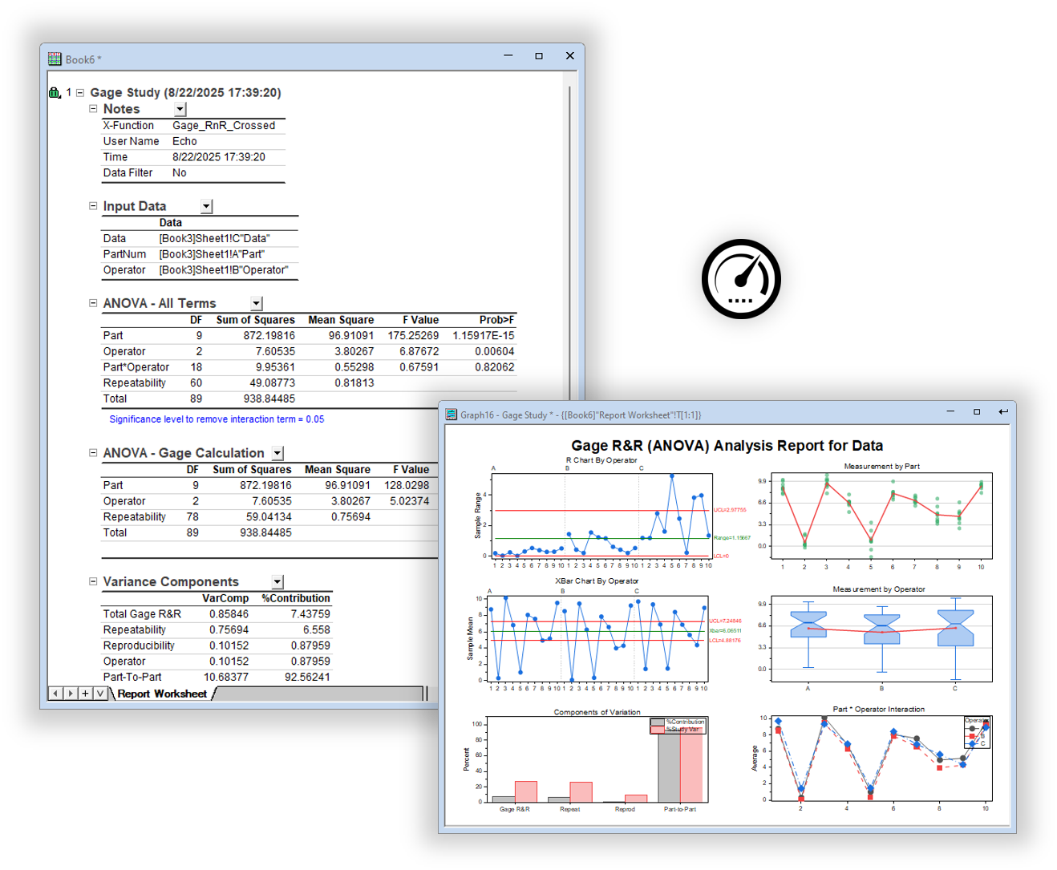Switch to the Report Worksheet tab
The height and width of the screenshot is (870, 1057).
point(160,693)
